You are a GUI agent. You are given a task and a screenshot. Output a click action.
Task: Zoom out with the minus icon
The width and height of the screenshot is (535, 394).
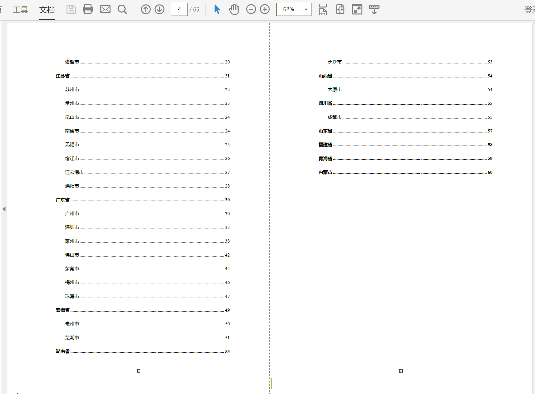[251, 9]
